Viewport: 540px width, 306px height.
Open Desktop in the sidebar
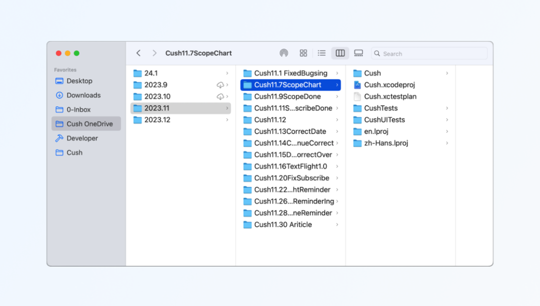[86, 81]
